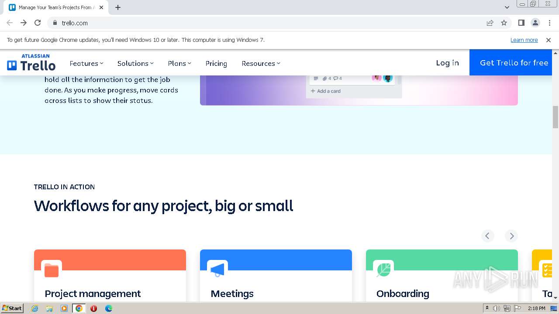Open Internet Explorer from the taskbar

coord(35,308)
